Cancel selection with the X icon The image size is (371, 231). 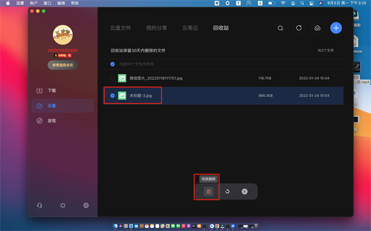(245, 191)
